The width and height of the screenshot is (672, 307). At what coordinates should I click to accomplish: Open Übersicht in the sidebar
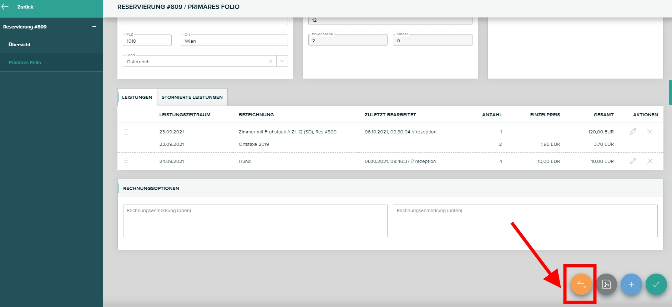tap(20, 44)
